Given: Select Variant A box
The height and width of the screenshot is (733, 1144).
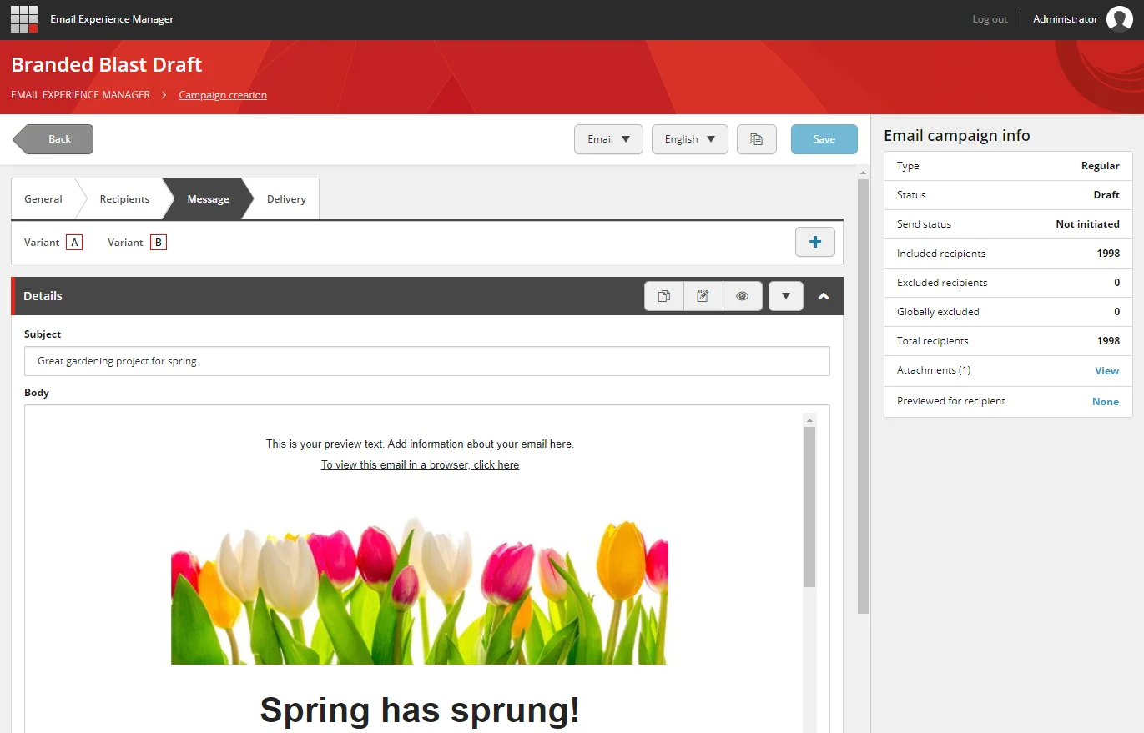Looking at the screenshot, I should 74,243.
